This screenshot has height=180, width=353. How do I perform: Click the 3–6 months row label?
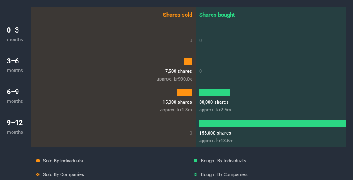point(15,65)
